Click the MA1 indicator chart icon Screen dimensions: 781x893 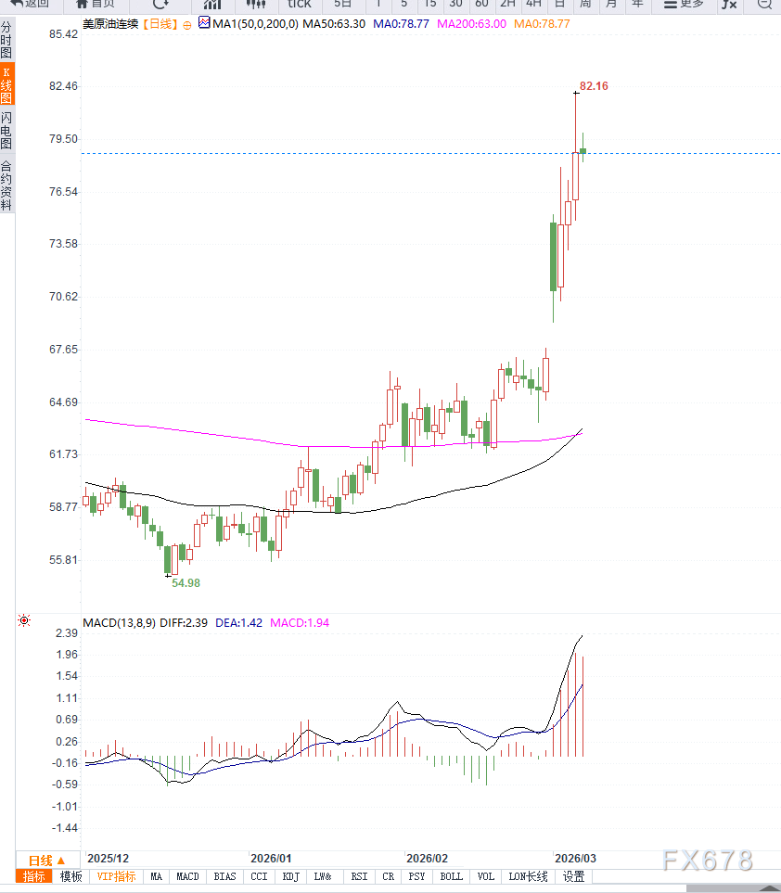click(x=205, y=23)
